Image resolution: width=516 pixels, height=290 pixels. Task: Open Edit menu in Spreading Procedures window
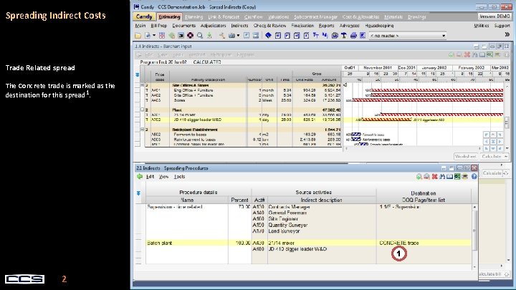pyautogui.click(x=150, y=177)
